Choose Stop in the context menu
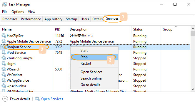 coord(94,57)
